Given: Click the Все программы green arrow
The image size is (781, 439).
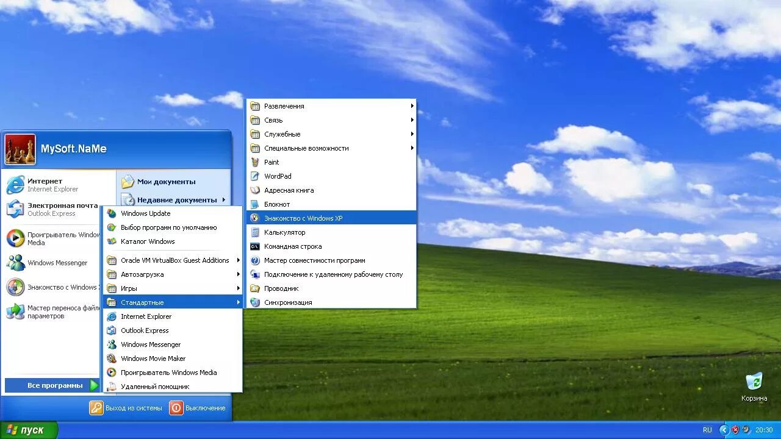Looking at the screenshot, I should click(x=94, y=385).
